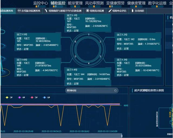The width and height of the screenshot is (173, 138).
Task: Click chart axis label 2020-03-03 04:54:15
Action: [x=51, y=132]
